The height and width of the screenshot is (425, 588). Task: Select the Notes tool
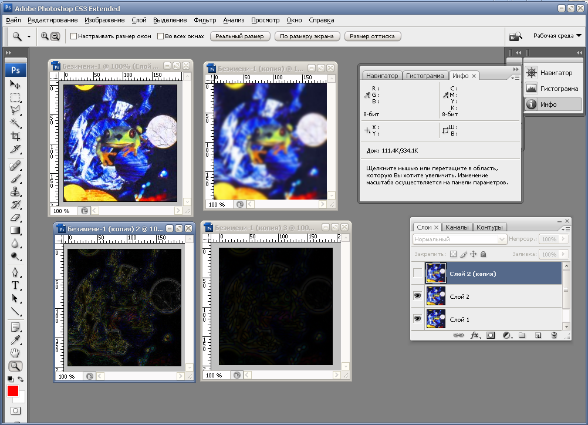(15, 328)
